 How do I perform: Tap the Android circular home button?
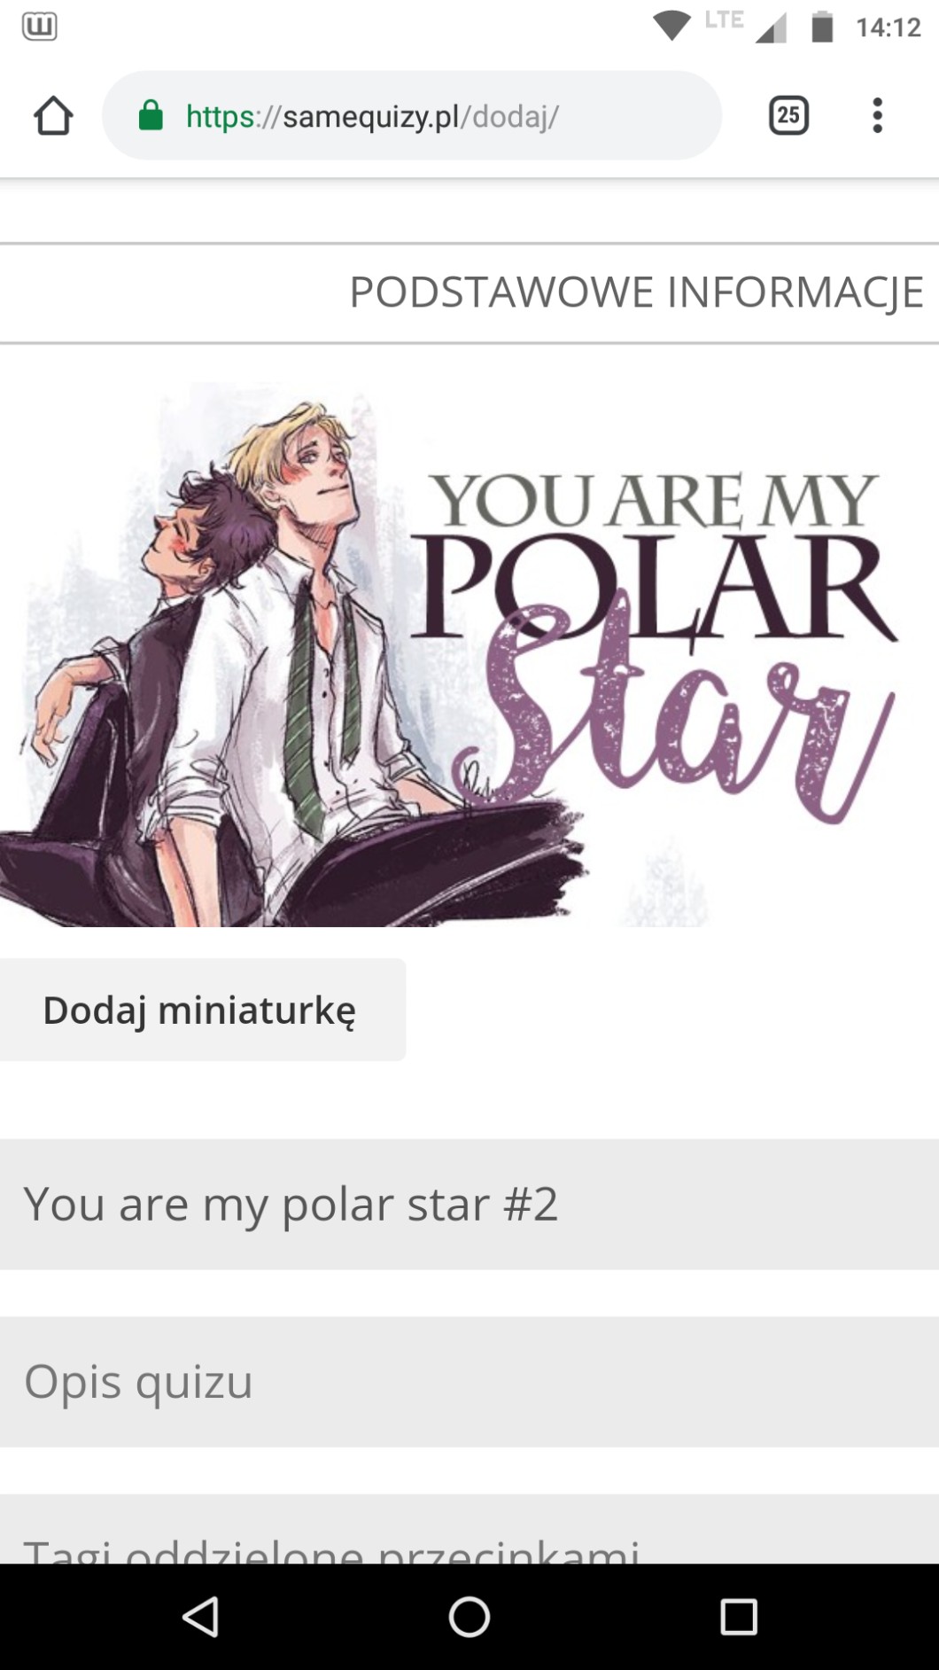pyautogui.click(x=469, y=1617)
